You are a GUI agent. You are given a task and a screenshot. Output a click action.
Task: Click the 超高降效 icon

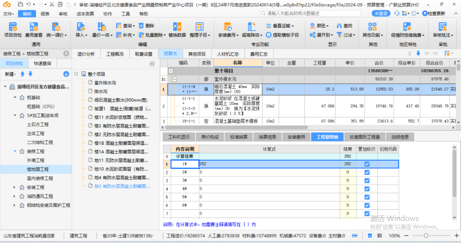tap(252, 27)
